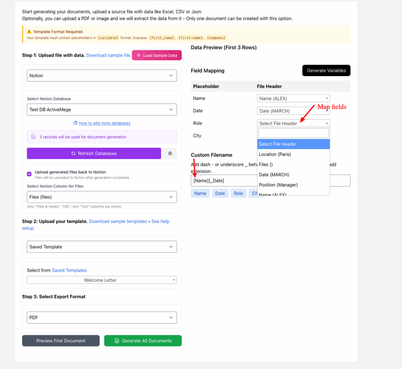Expand the Welcome Letter template selector

(102, 280)
